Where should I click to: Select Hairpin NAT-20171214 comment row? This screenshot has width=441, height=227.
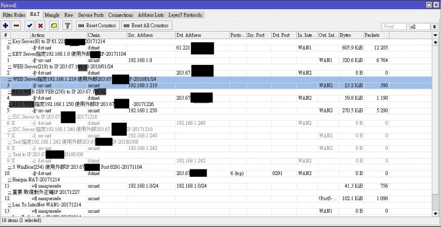(216, 179)
